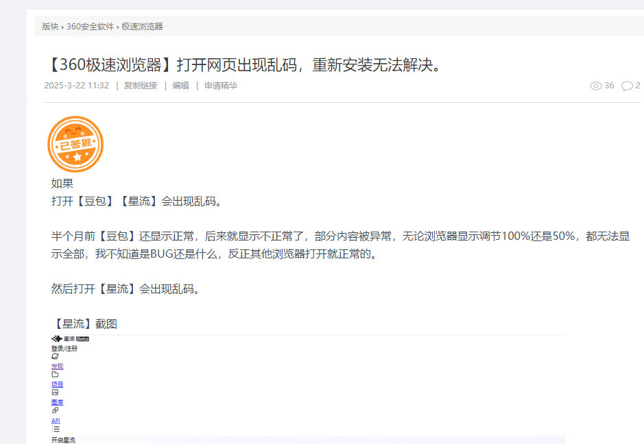Click the 星流 logo icon in the screenshot
The width and height of the screenshot is (644, 444).
pos(56,338)
